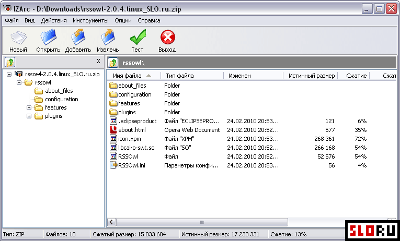
Task: Open the Действия menu
Action: pos(54,21)
